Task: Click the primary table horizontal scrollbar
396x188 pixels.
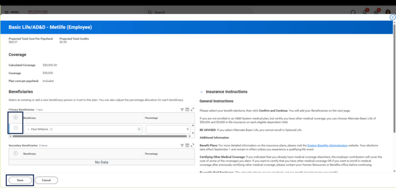Action: [x=100, y=136]
